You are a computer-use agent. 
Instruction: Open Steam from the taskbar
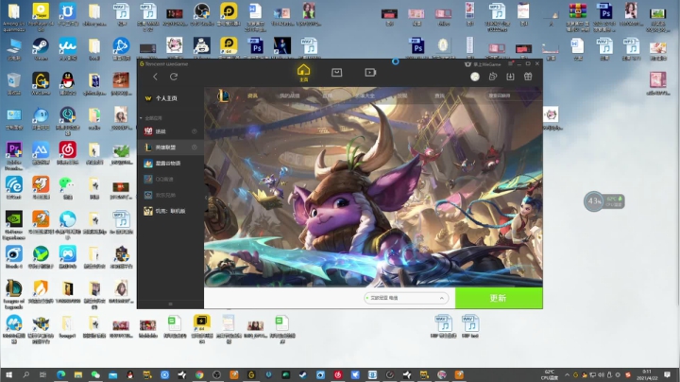(x=303, y=374)
